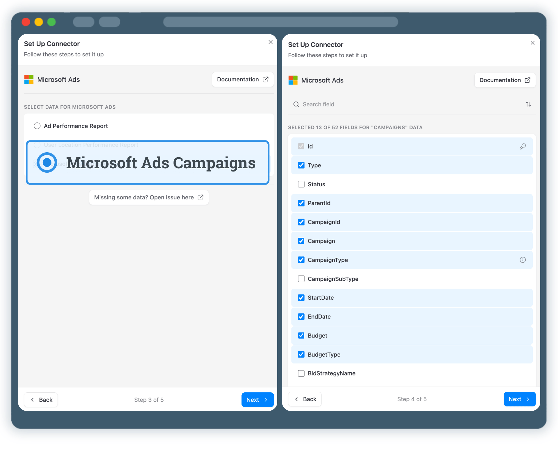The image size is (558, 454).
Task: Click the key icon beside Id field
Action: point(523,146)
